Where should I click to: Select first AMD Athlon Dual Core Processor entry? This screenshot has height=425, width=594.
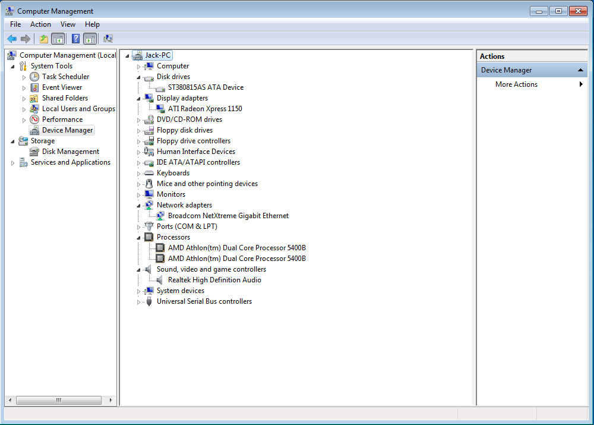tap(237, 248)
